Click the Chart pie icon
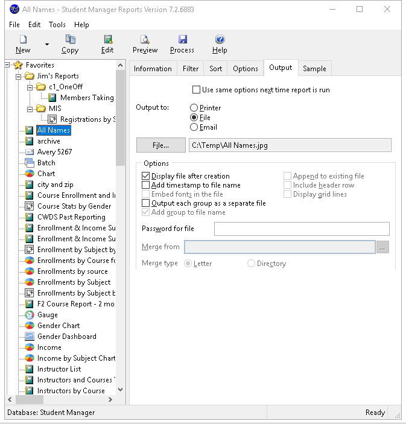Viewport: 406px width, 424px height. click(x=29, y=173)
